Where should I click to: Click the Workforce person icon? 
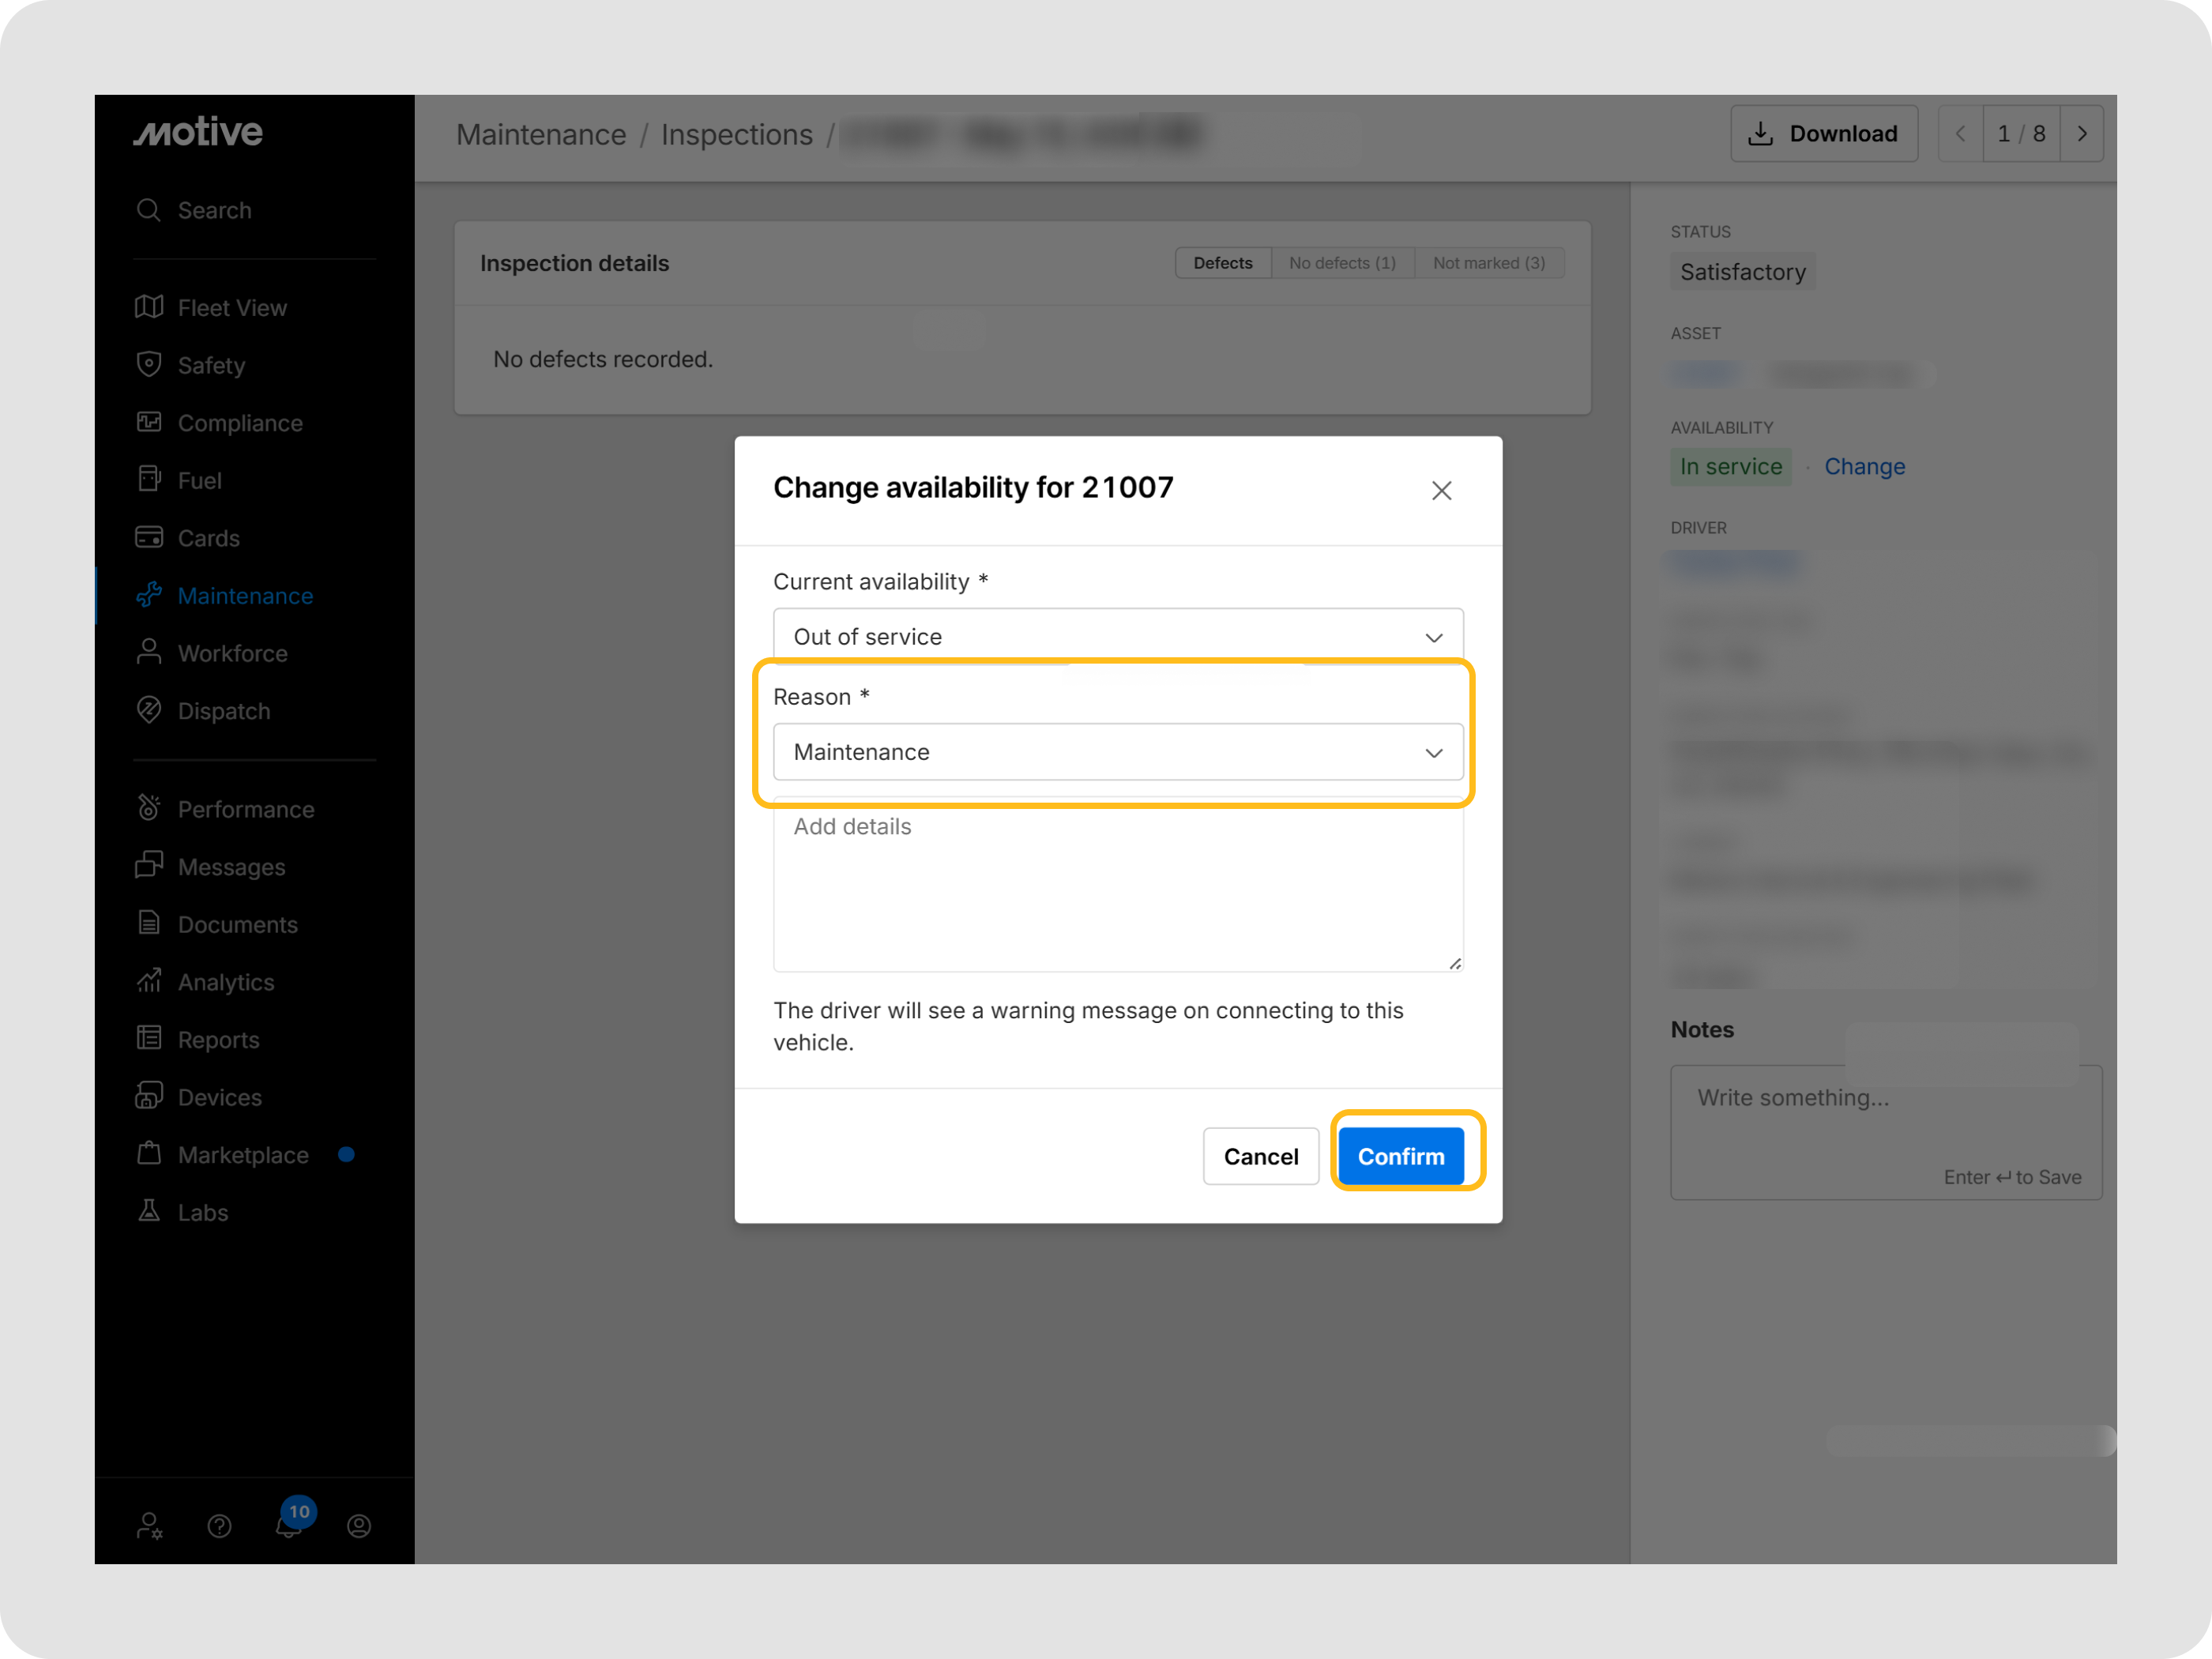(x=149, y=652)
